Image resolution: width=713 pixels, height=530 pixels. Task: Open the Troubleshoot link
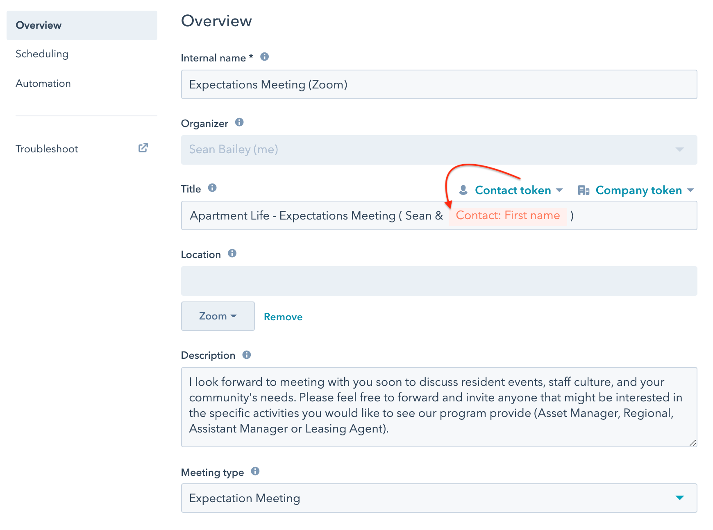(47, 149)
